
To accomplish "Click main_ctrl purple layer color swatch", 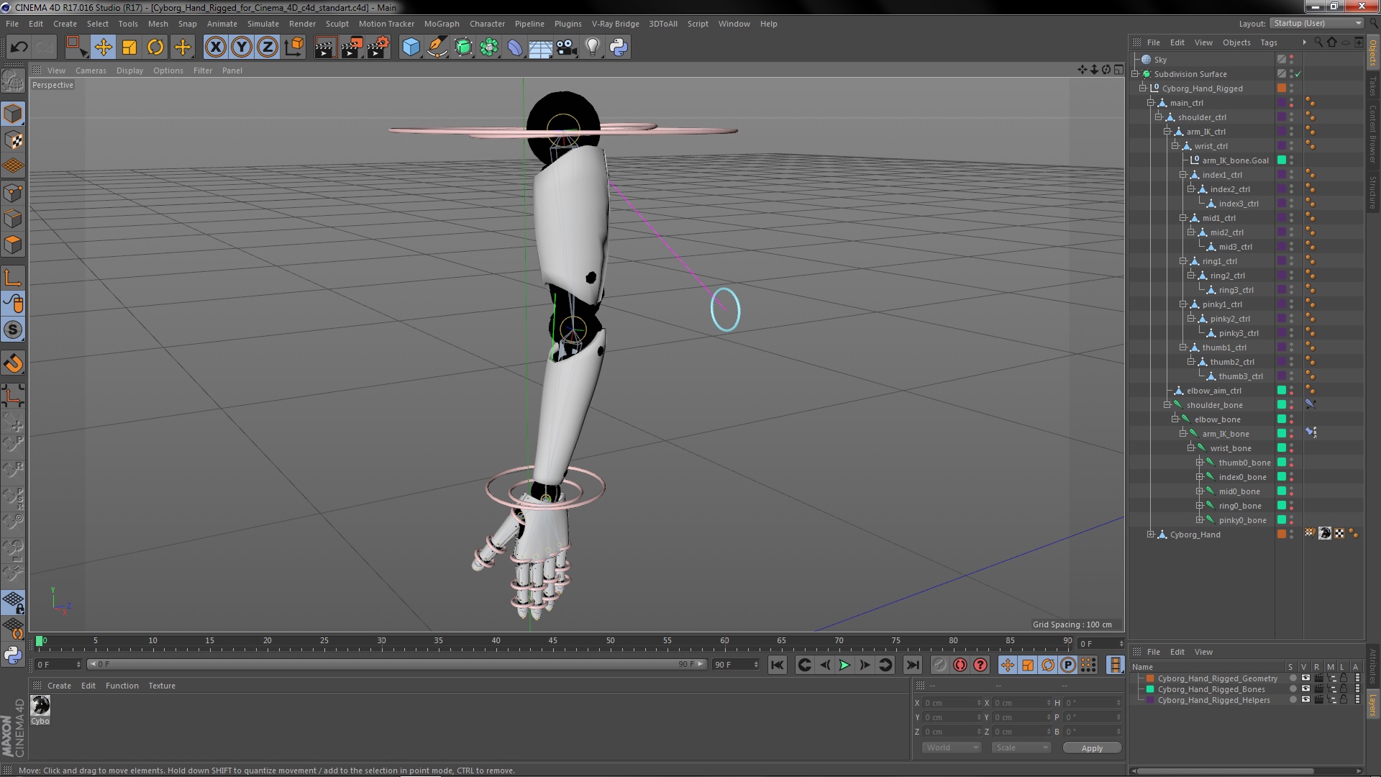I will 1282,103.
